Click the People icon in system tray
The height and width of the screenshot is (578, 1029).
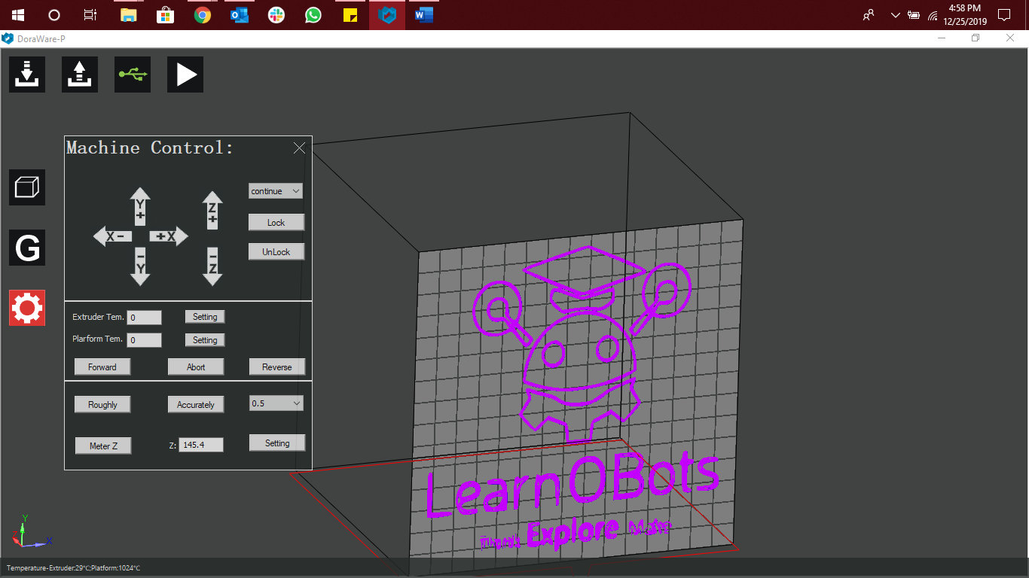[869, 15]
